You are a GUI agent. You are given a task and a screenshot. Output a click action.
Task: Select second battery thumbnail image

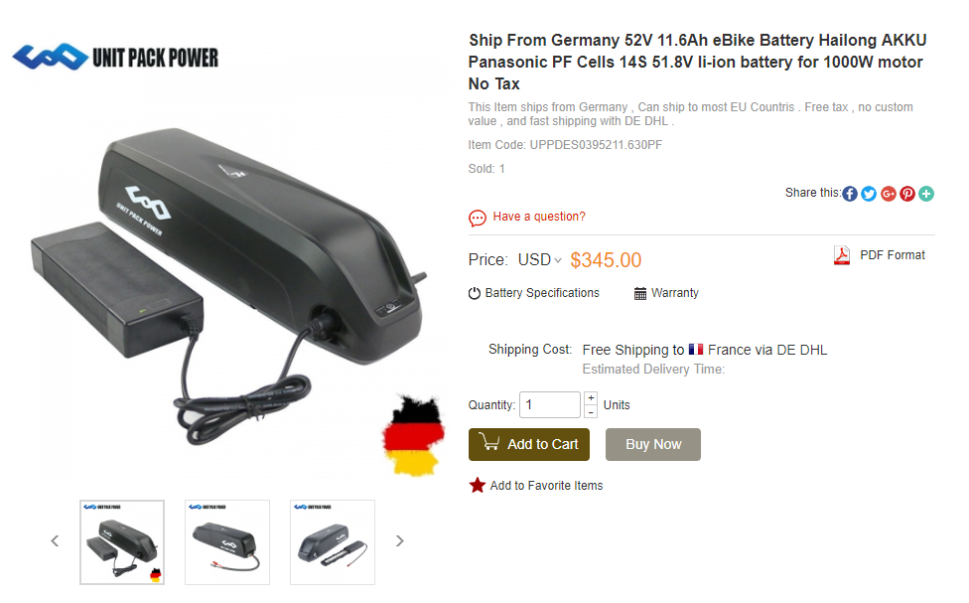(x=227, y=542)
